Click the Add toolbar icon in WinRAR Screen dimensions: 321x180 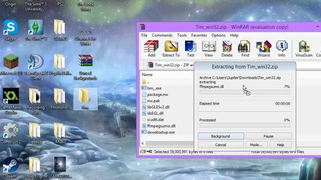151,48
